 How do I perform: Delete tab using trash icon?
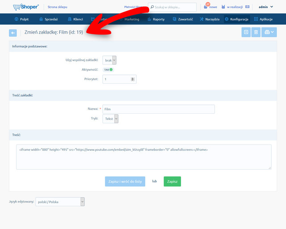pyautogui.click(x=256, y=32)
